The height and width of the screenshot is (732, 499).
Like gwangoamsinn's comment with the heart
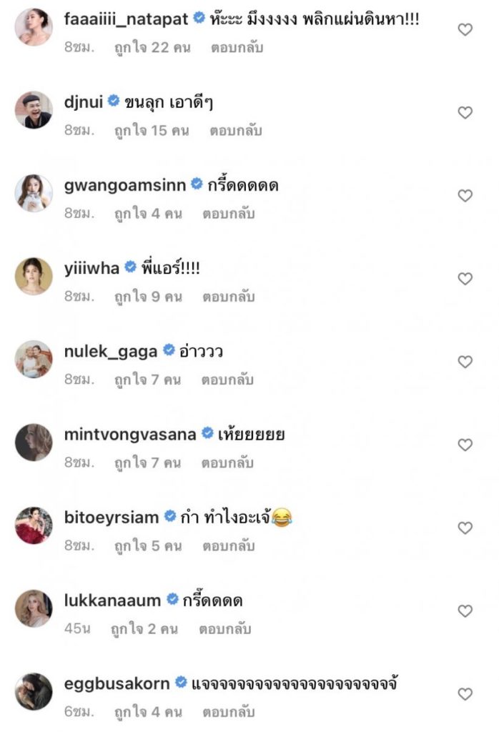tap(465, 196)
